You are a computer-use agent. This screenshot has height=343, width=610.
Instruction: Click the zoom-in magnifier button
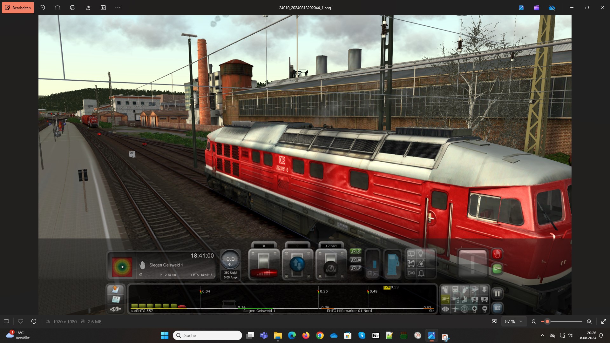[x=589, y=321]
